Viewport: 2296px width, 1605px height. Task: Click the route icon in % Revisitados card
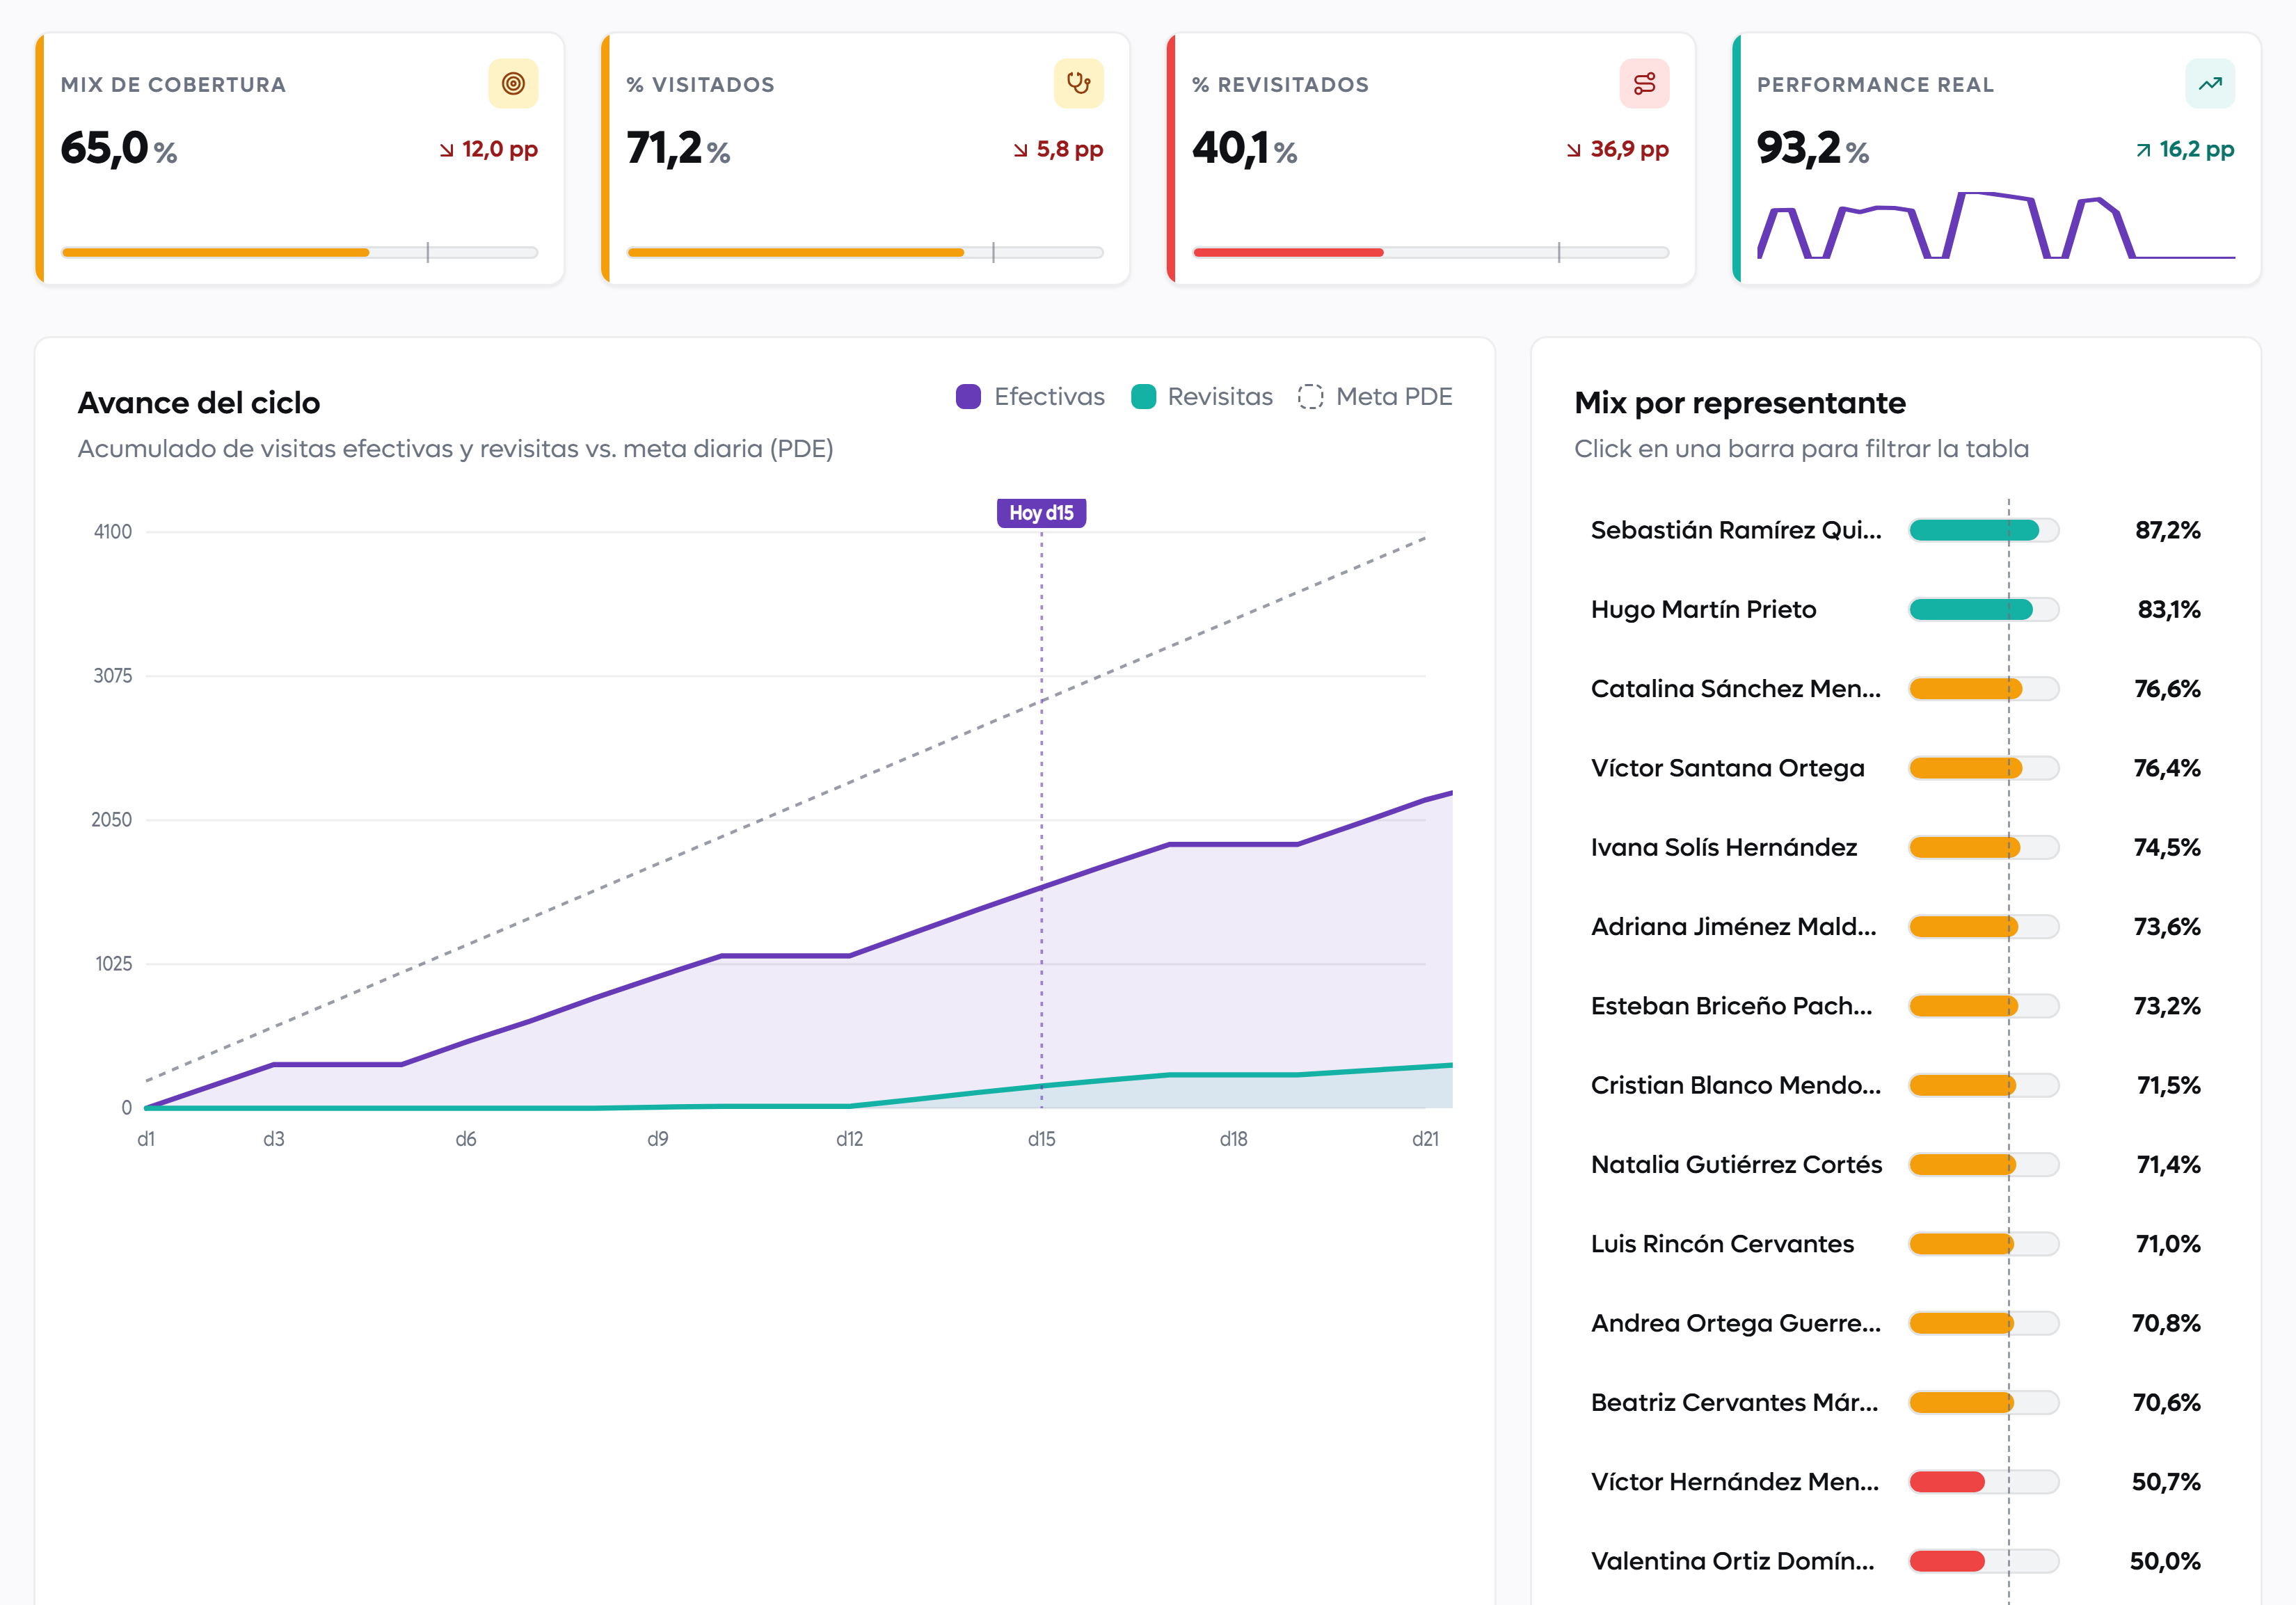click(1644, 84)
